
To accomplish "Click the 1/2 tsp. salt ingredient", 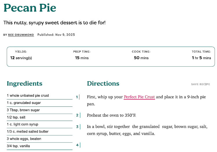I will coord(40,117).
